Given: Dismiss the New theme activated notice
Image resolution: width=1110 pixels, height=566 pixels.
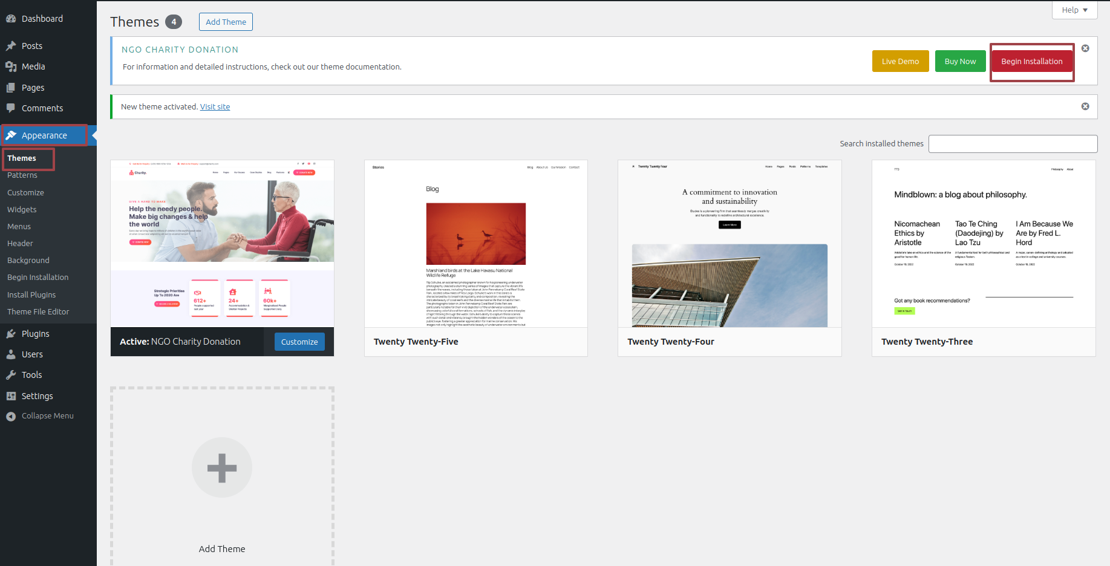Looking at the screenshot, I should pyautogui.click(x=1085, y=106).
